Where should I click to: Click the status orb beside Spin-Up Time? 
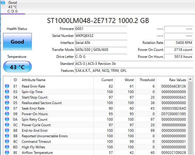coord(7,92)
